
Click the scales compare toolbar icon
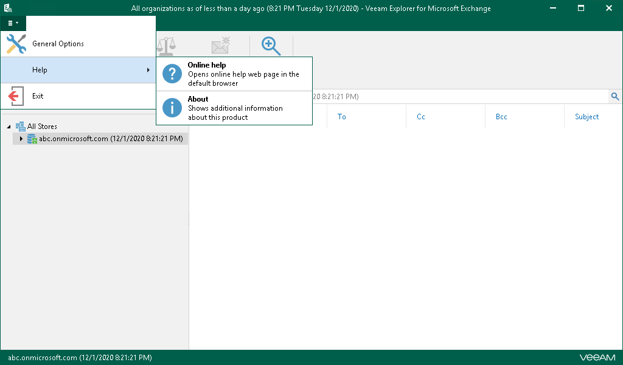pos(166,46)
